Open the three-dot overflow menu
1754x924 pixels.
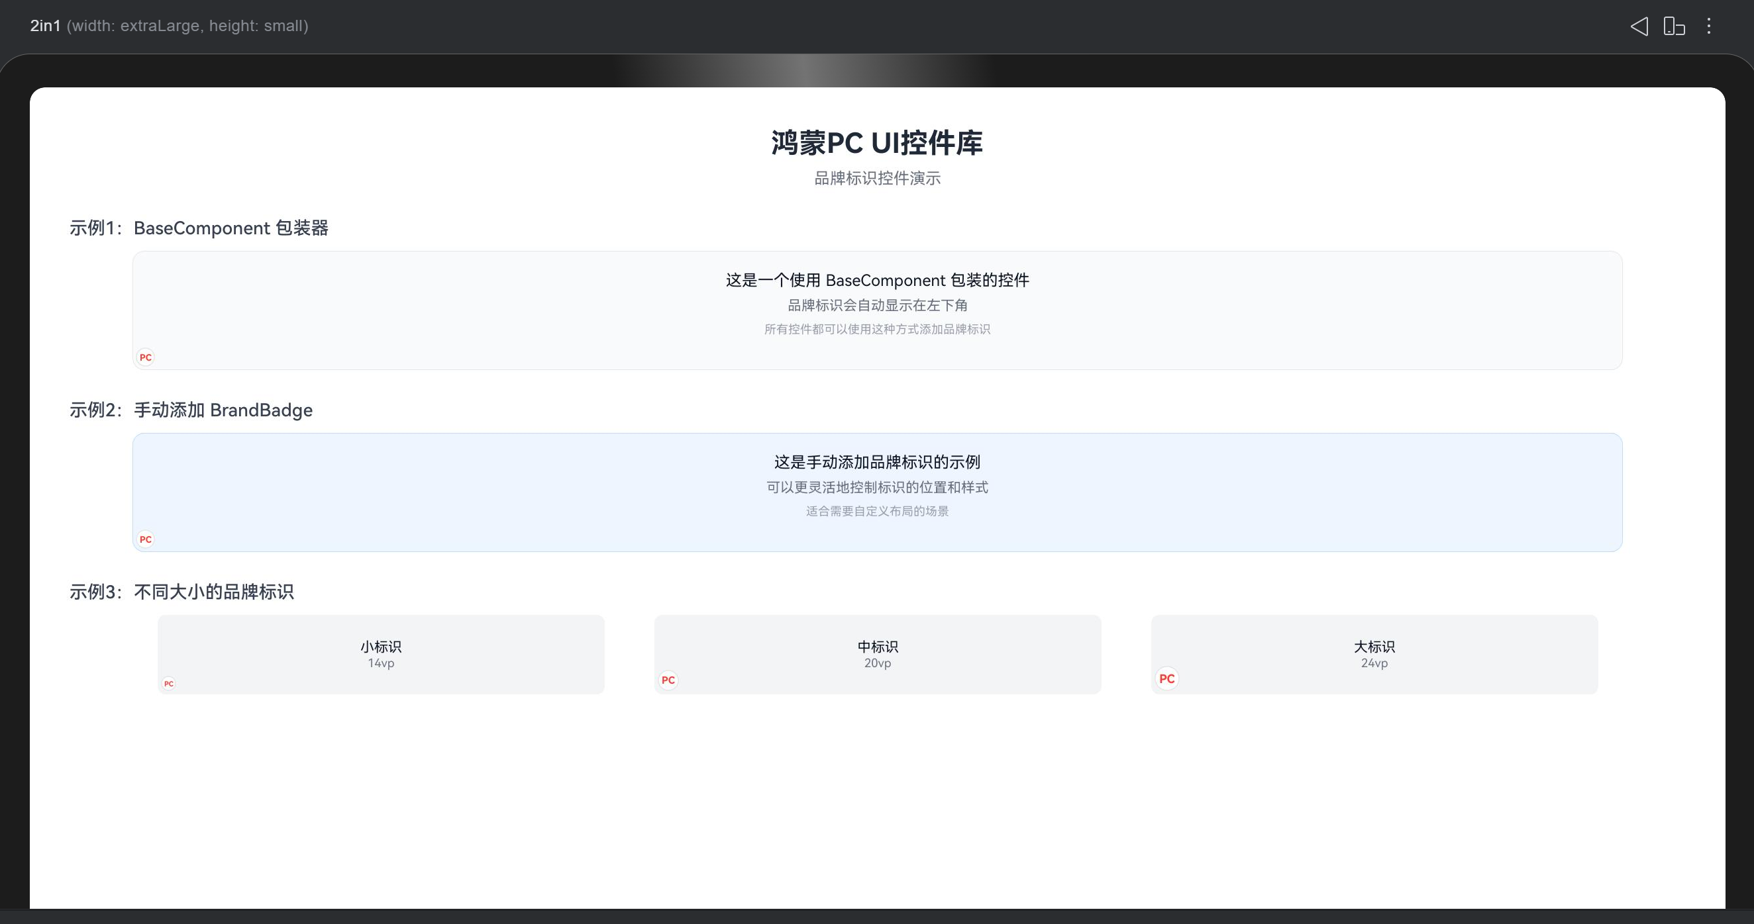click(1709, 26)
